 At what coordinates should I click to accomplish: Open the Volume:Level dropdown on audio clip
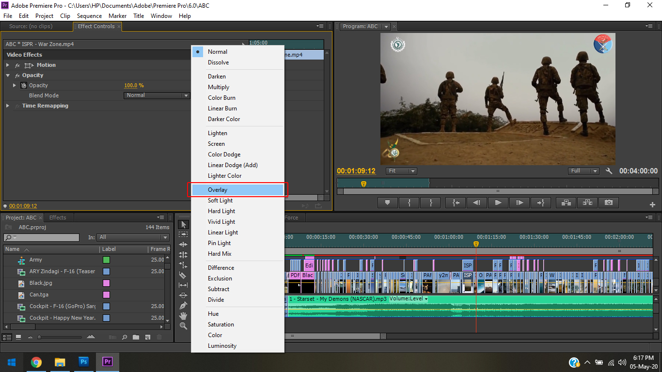409,299
